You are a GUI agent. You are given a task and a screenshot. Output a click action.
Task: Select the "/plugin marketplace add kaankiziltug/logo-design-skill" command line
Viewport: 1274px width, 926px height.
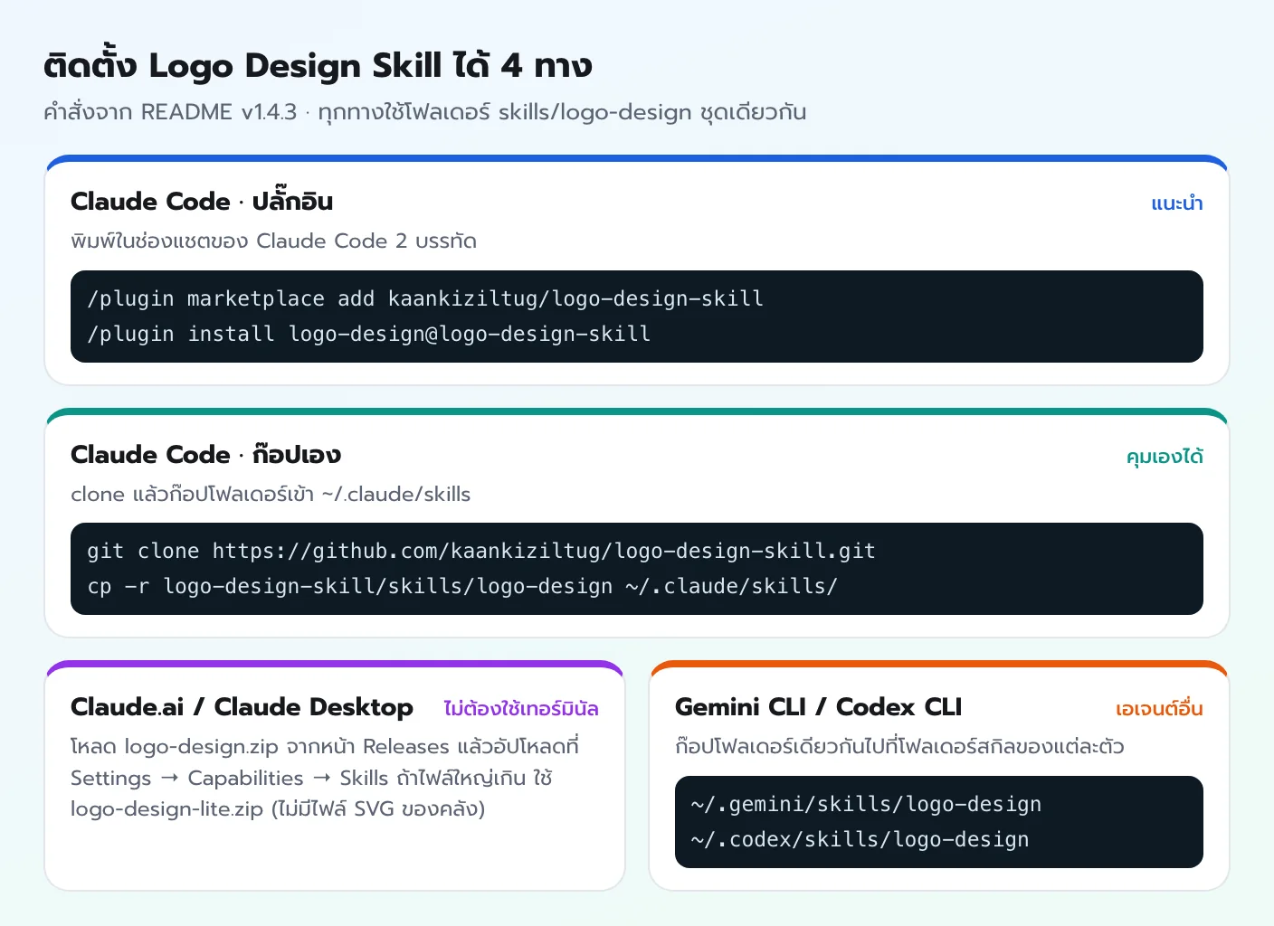tap(425, 298)
